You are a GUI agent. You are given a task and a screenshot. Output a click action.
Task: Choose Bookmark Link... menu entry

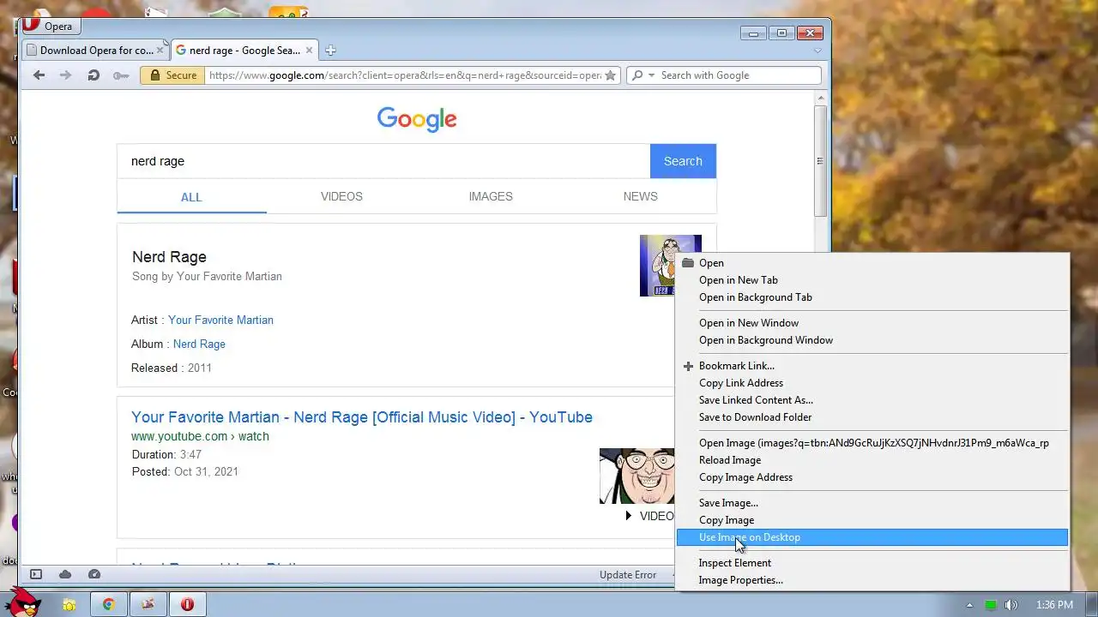pos(872,366)
